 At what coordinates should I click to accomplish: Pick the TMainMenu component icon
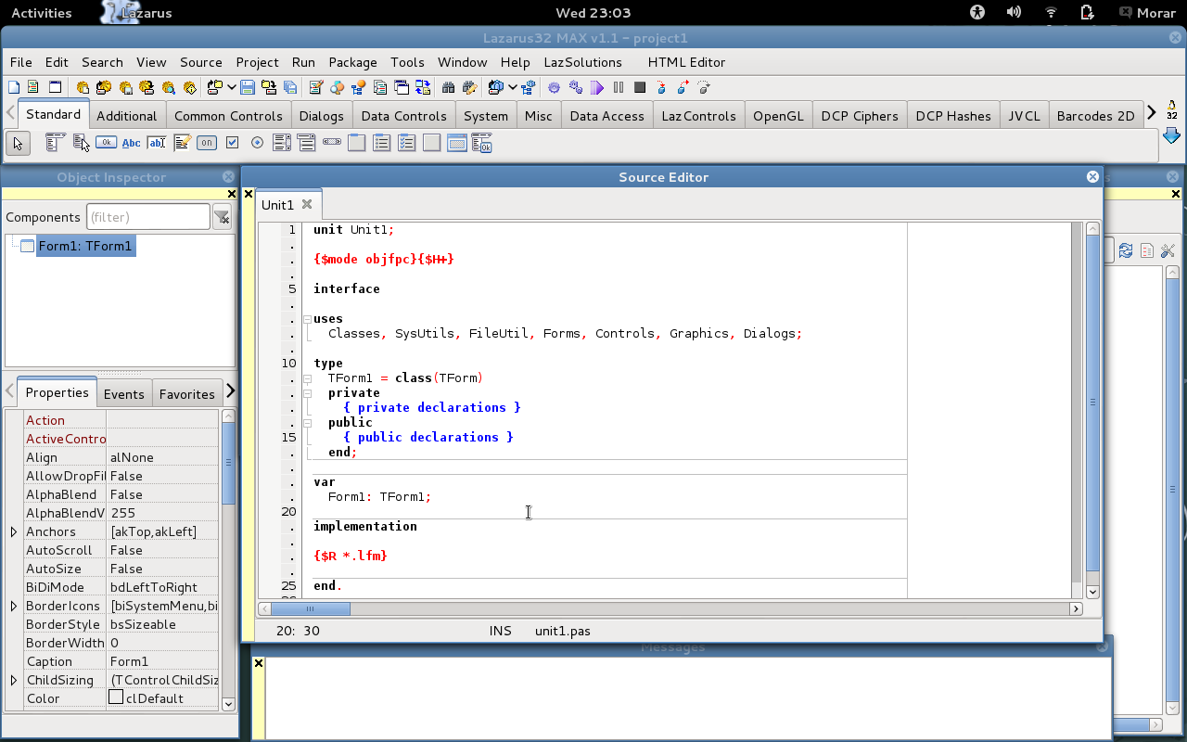[x=55, y=142]
